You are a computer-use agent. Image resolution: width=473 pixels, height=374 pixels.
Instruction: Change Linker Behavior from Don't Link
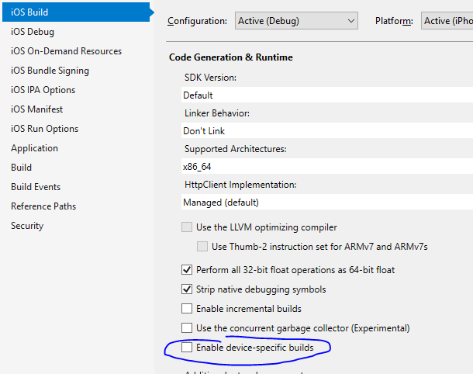[327, 130]
